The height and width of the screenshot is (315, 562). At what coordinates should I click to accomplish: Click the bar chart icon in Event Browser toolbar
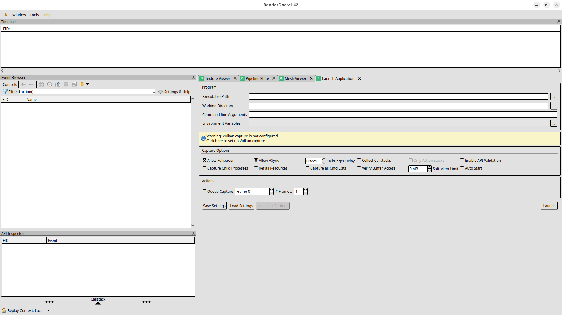coord(58,84)
